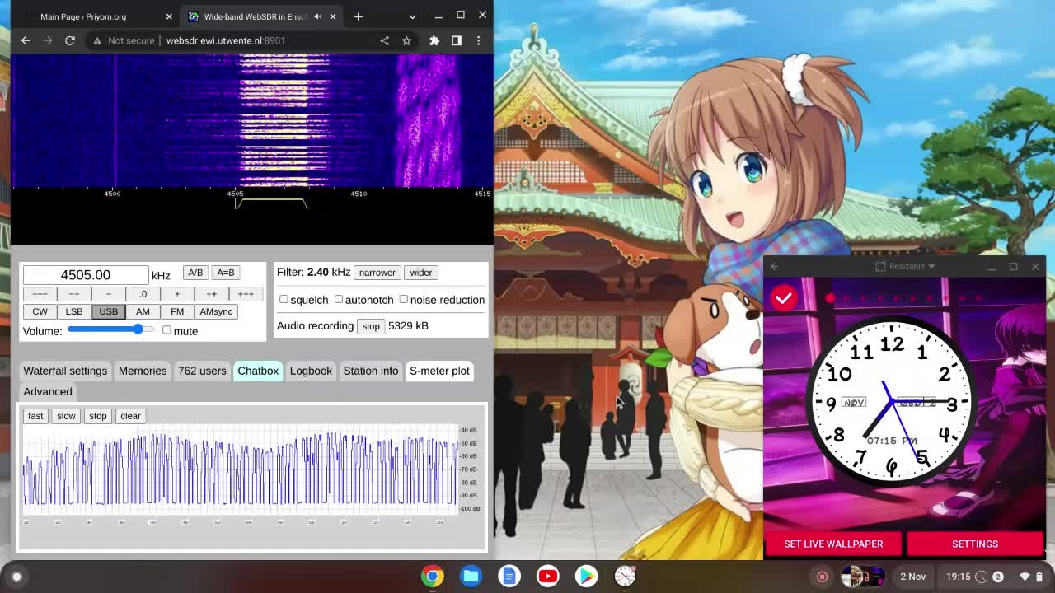
Task: Go back in the Chrome browser
Action: coord(26,40)
